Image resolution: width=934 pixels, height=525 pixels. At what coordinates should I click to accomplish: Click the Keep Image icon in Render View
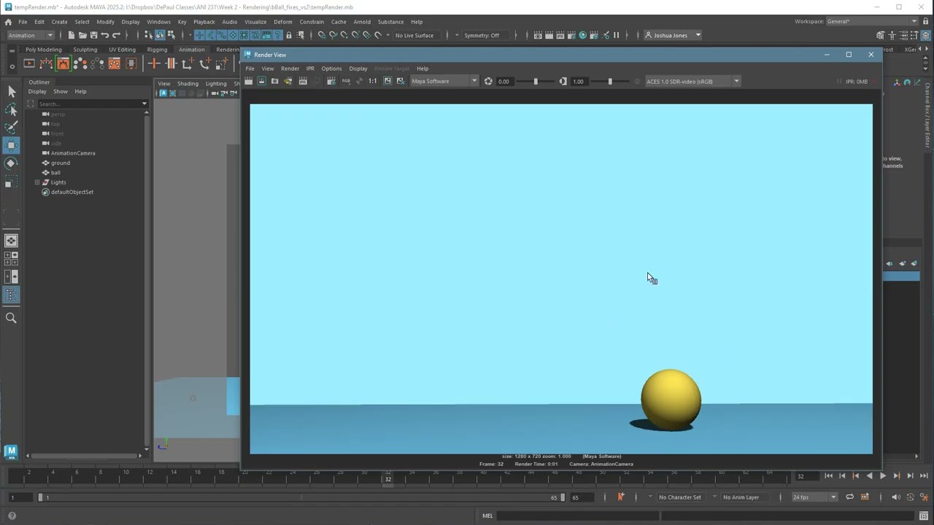387,81
